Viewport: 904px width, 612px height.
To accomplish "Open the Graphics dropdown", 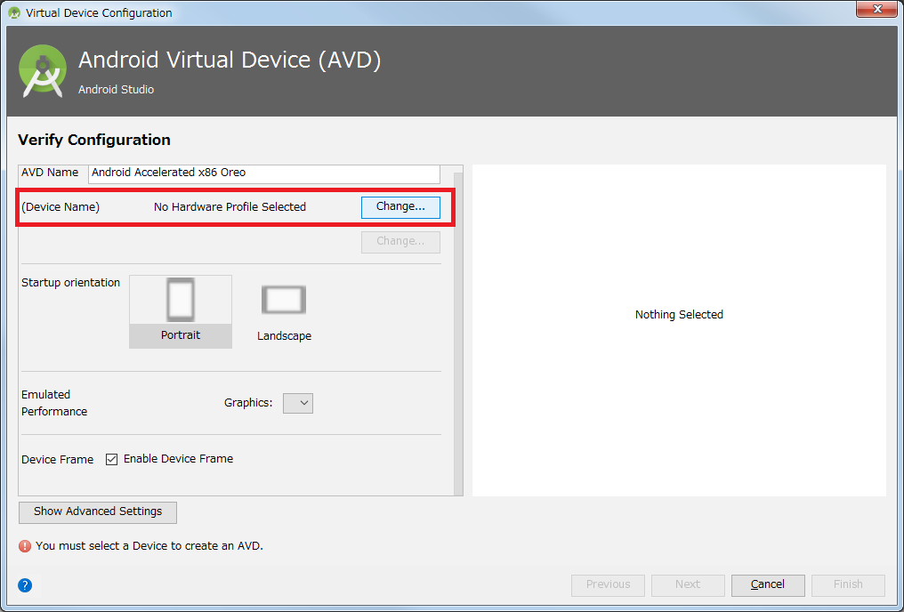I will pyautogui.click(x=298, y=403).
